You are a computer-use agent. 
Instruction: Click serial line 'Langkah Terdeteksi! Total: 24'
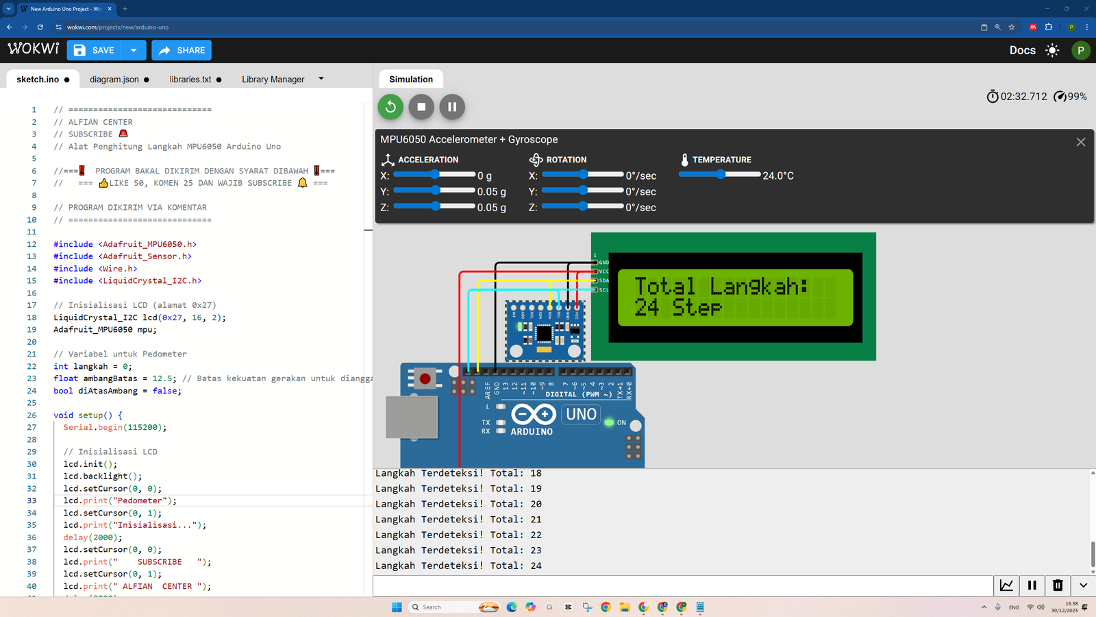click(x=458, y=566)
